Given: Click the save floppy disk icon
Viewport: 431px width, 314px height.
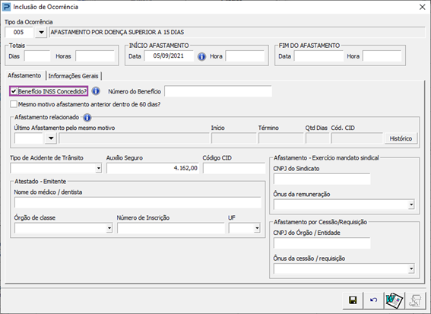Looking at the screenshot, I should tap(353, 300).
